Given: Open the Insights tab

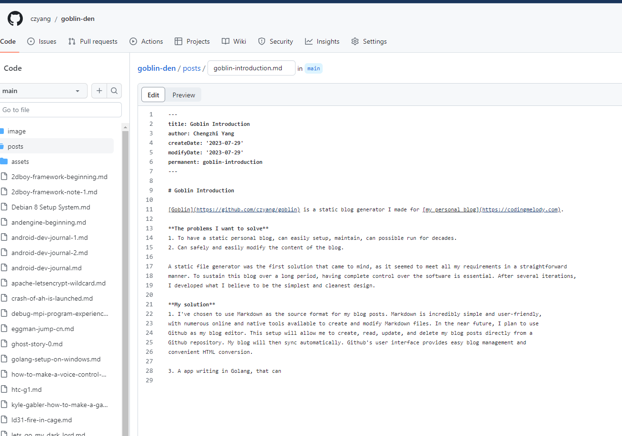Looking at the screenshot, I should [322, 41].
